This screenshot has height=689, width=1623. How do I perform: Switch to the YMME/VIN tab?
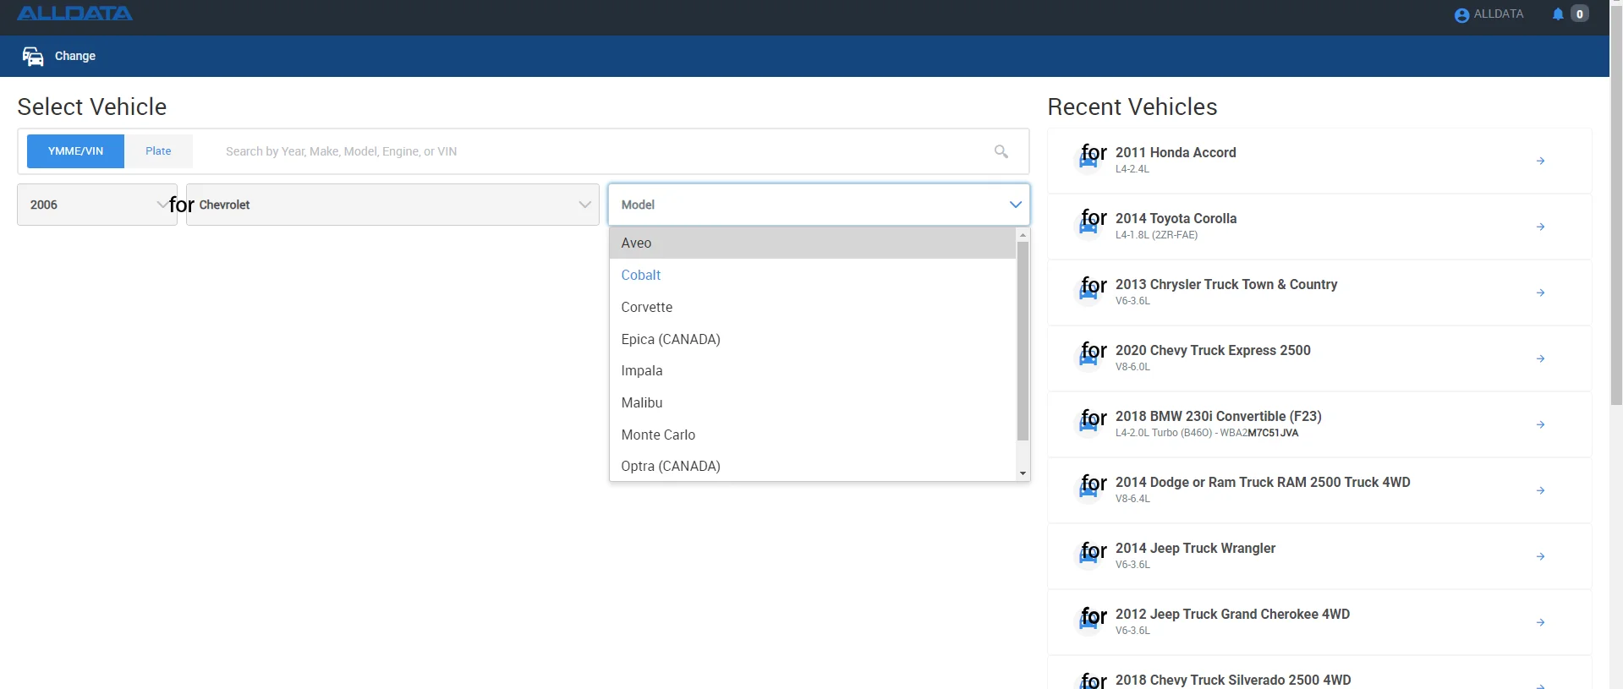[75, 151]
